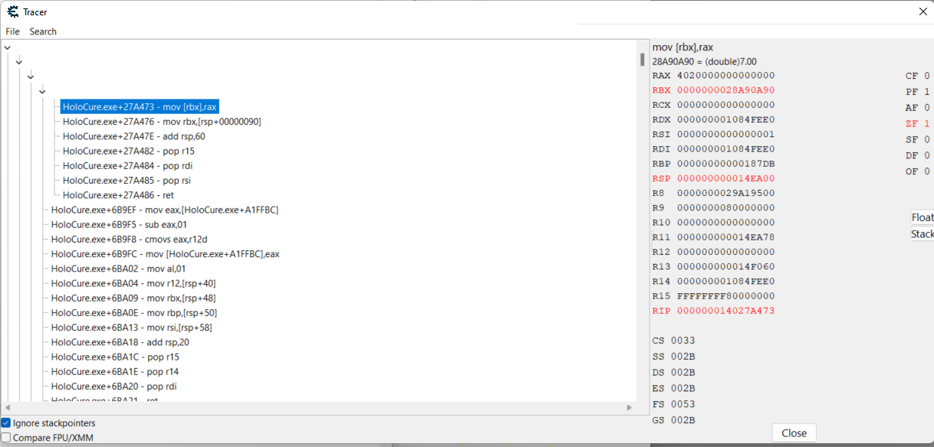This screenshot has width=934, height=447.
Task: Click the horizontal scrollbar left arrow
Action: click(8, 408)
